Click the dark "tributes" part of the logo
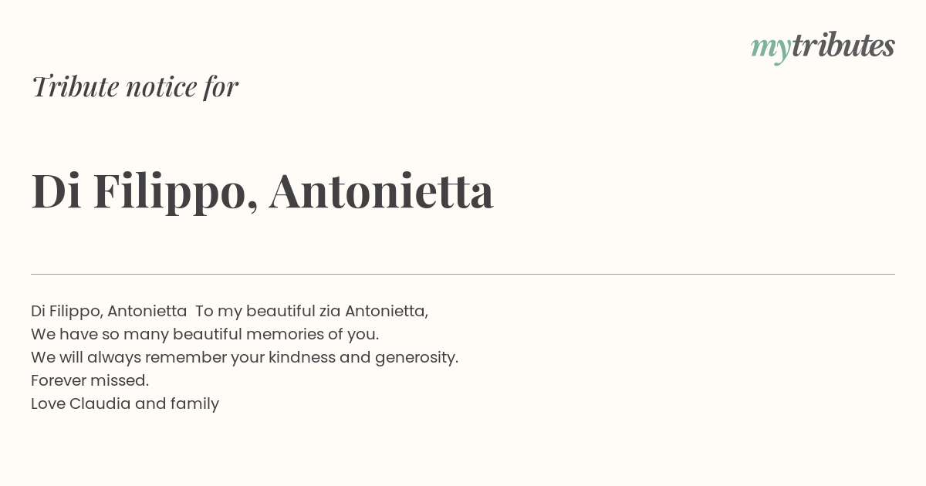 [843, 46]
